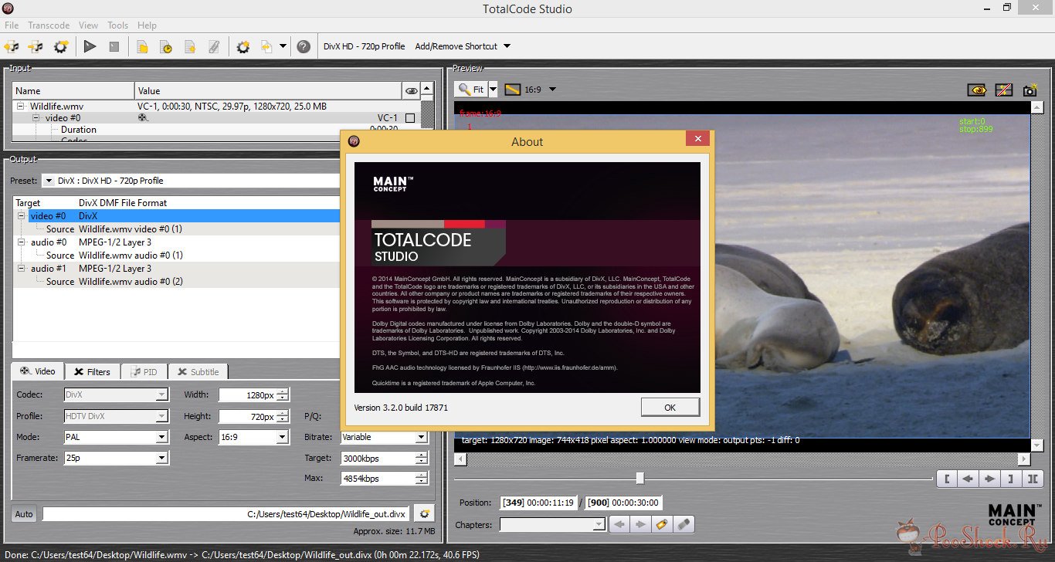The width and height of the screenshot is (1055, 562).
Task: Click the yellow aspect ratio icon in Preview
Action: [x=512, y=90]
